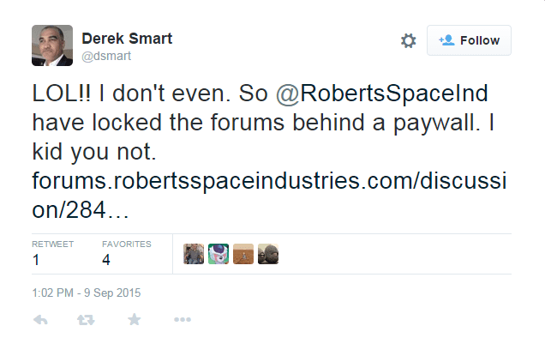Open the more options ellipsis icon
The width and height of the screenshot is (545, 350).
point(182,320)
